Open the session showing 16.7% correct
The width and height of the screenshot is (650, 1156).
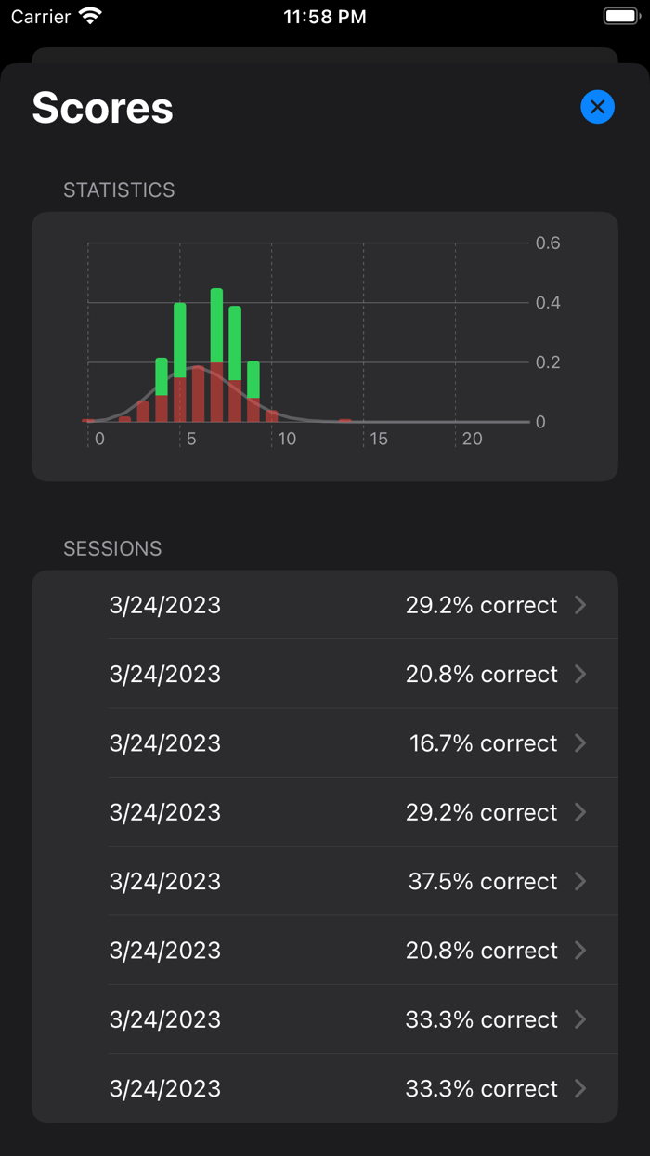coord(362,743)
